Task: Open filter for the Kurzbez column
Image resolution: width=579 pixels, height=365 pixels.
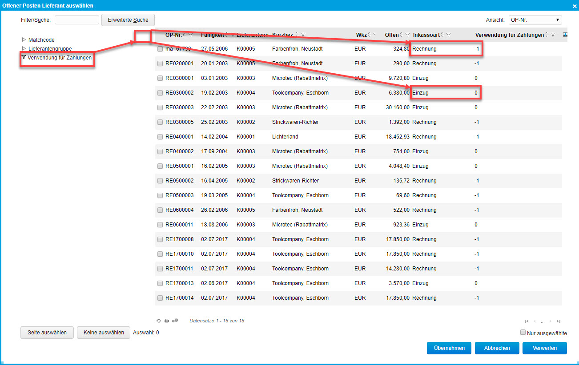Action: [x=303, y=35]
